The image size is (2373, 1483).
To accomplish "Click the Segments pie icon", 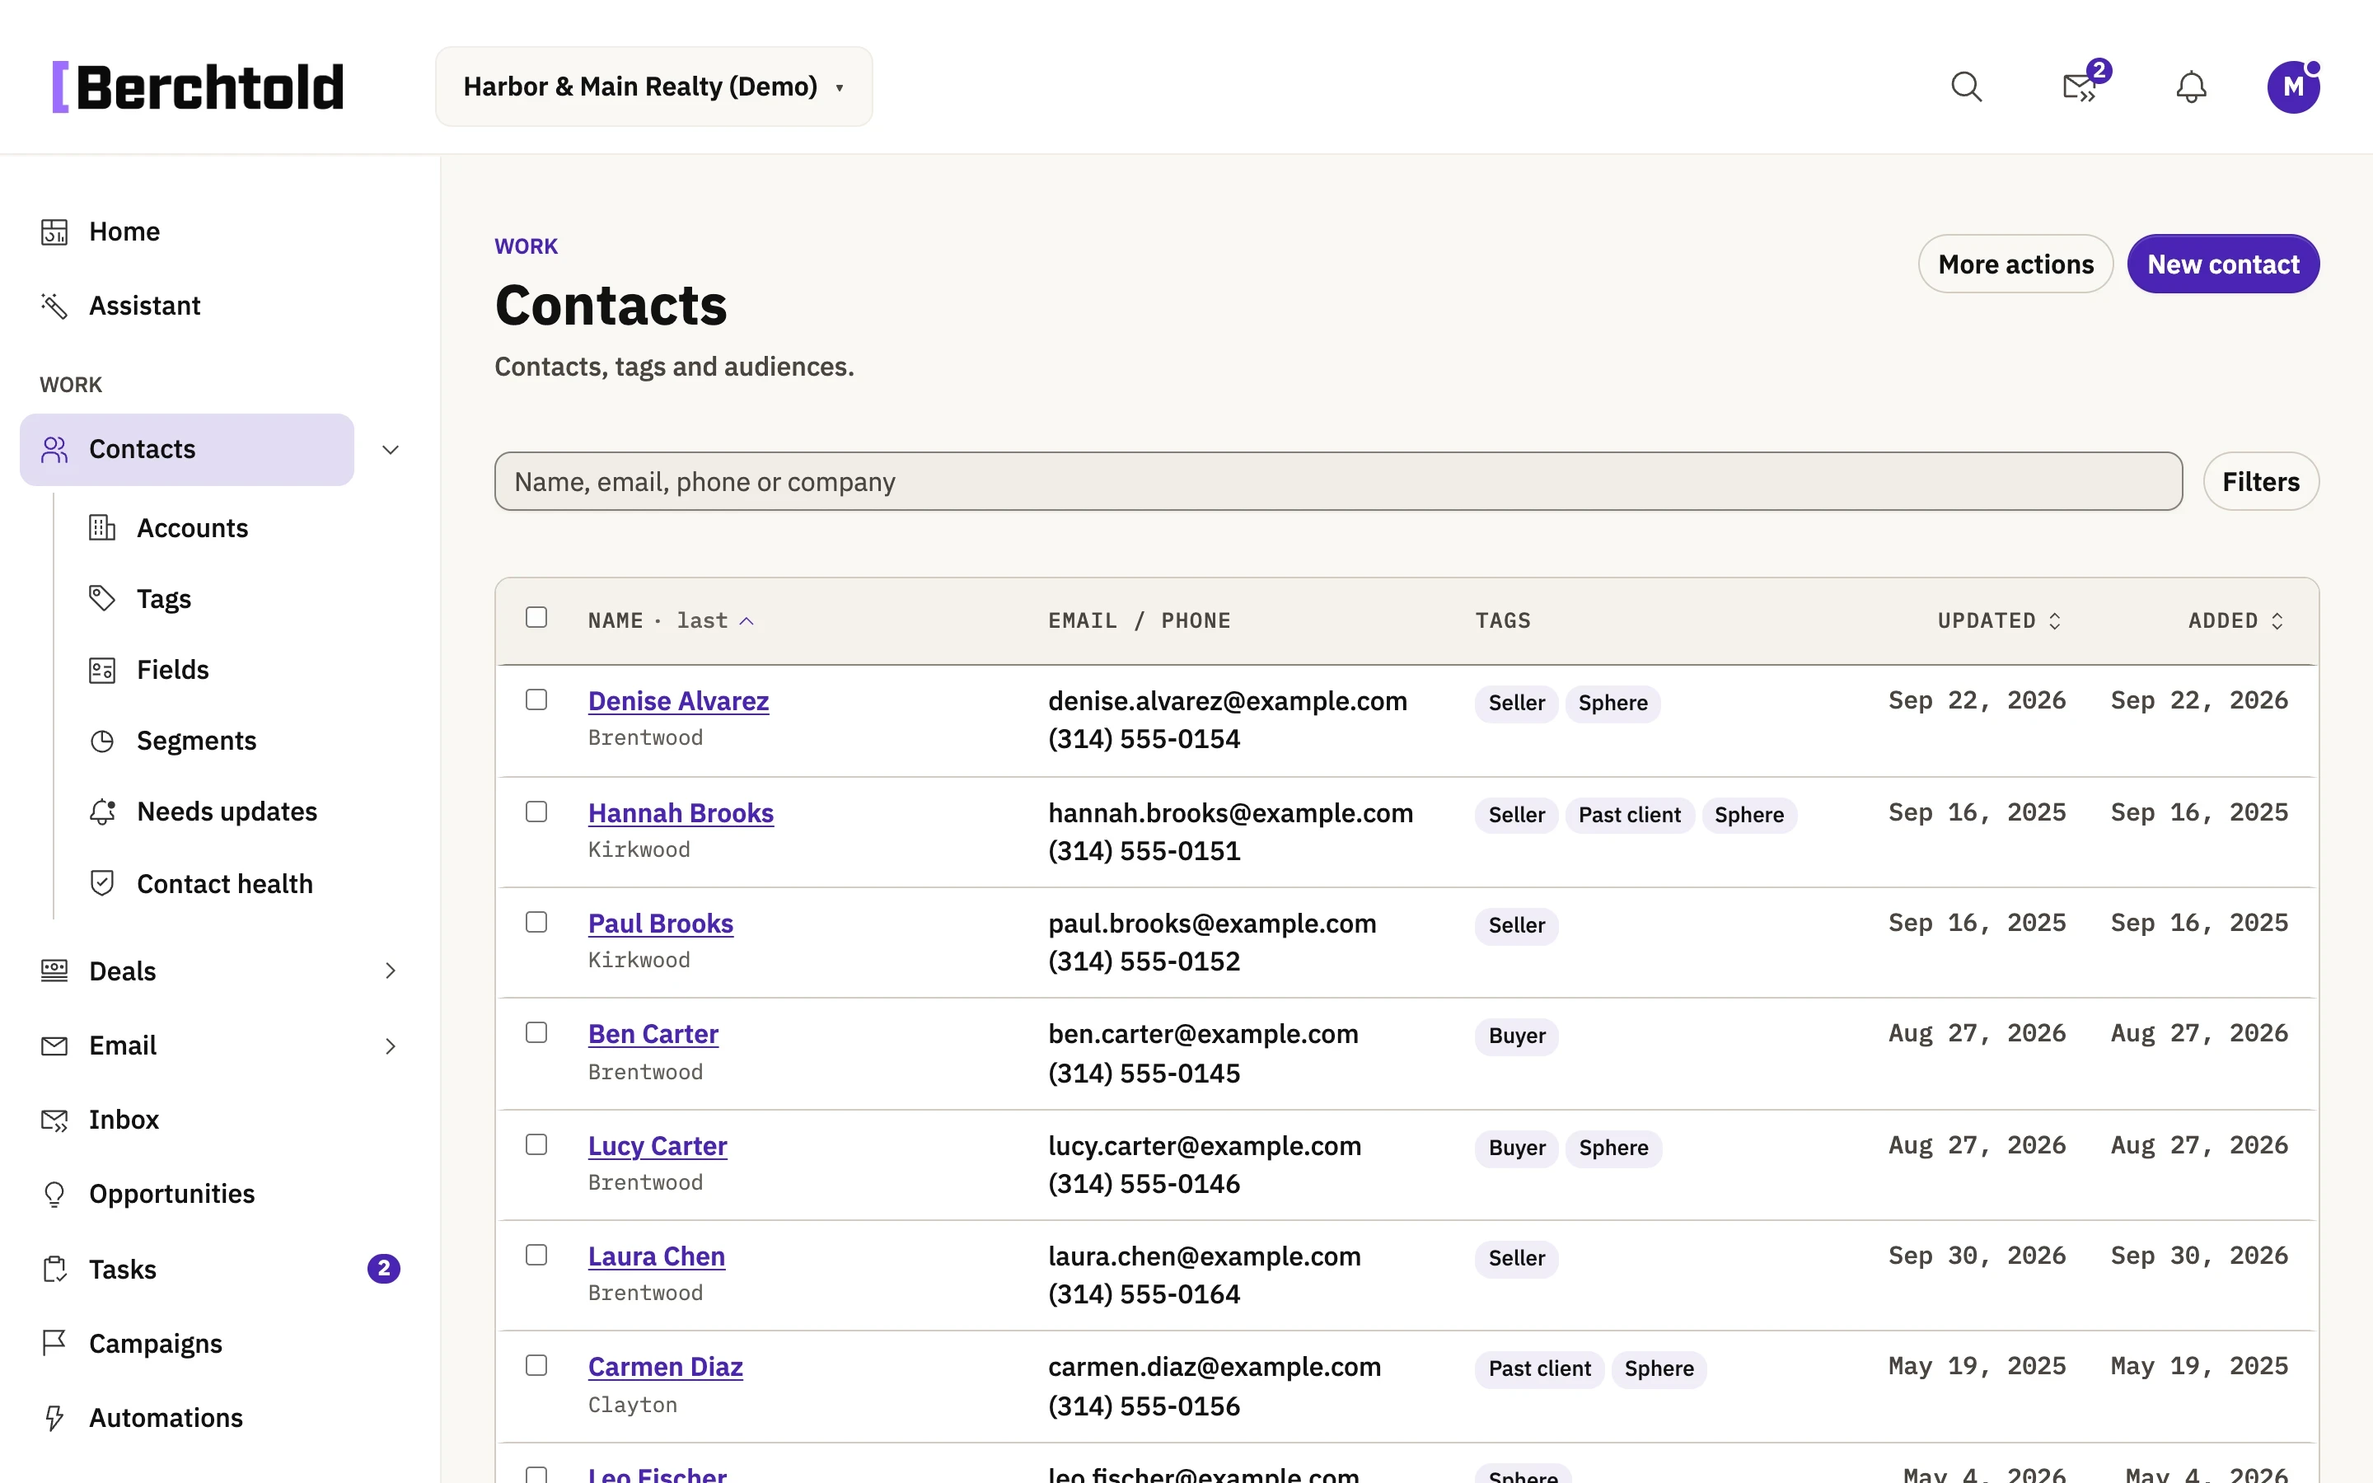I will (x=102, y=741).
